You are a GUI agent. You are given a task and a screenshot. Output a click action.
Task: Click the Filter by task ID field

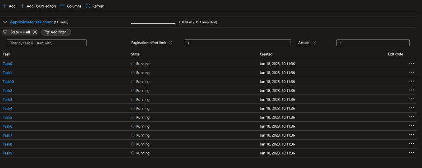click(46, 43)
